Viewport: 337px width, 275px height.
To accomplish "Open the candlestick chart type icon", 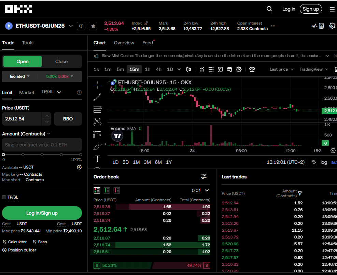I will click(x=188, y=69).
